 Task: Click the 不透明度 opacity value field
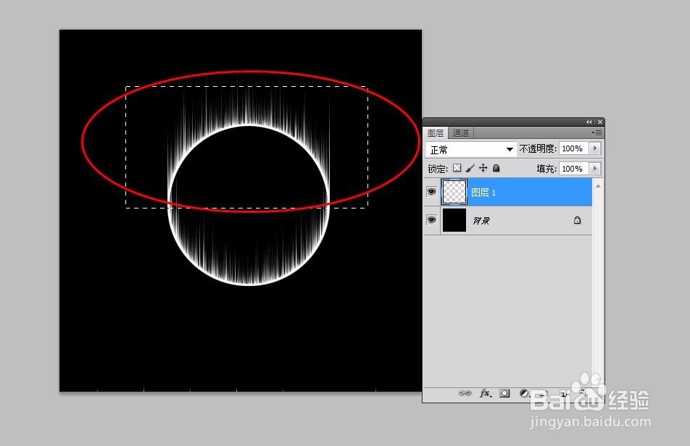click(x=574, y=148)
